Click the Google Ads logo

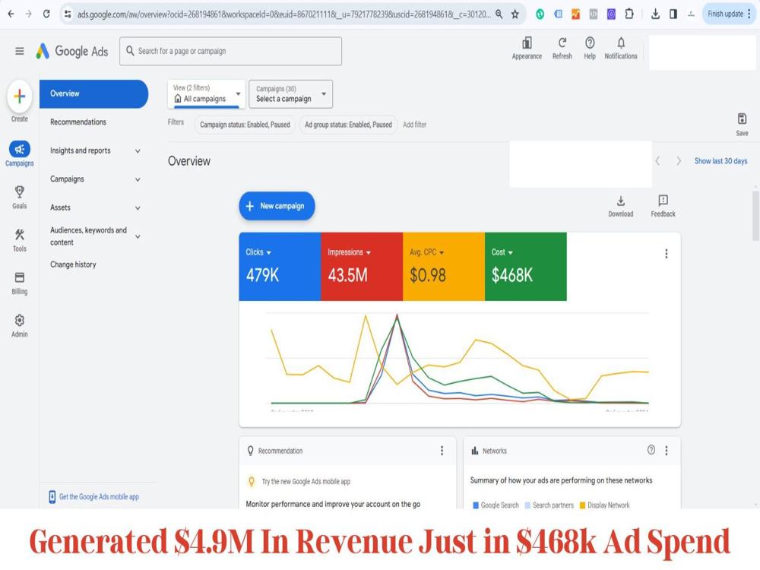coord(72,51)
